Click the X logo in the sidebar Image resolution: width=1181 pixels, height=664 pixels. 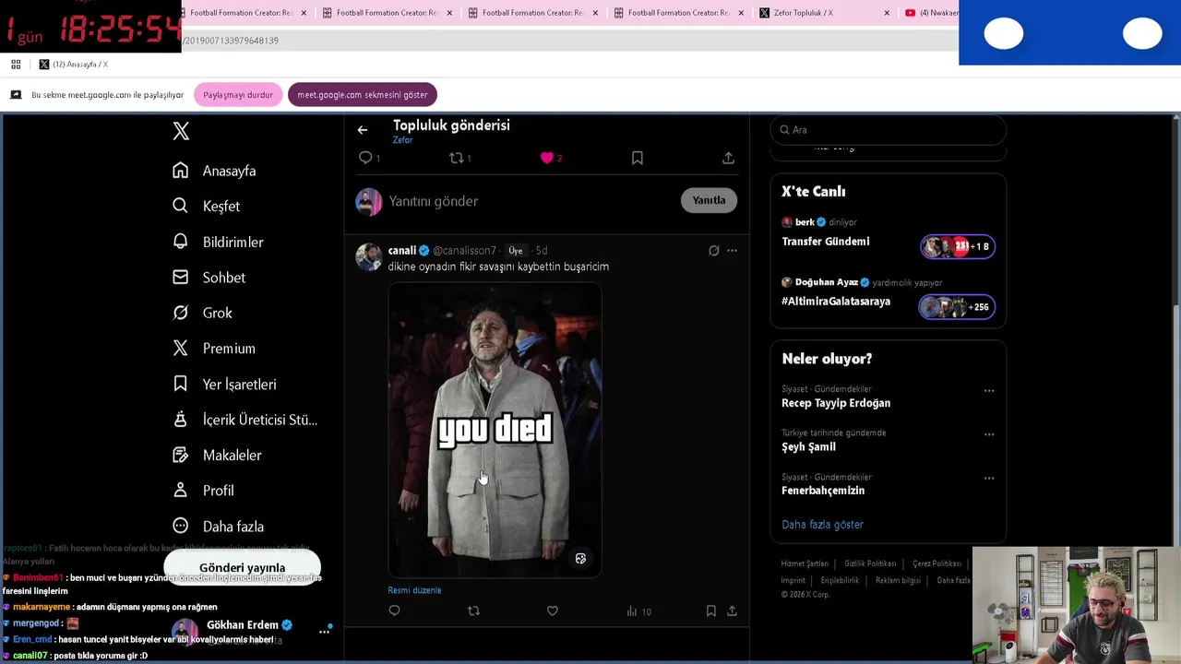click(x=181, y=132)
